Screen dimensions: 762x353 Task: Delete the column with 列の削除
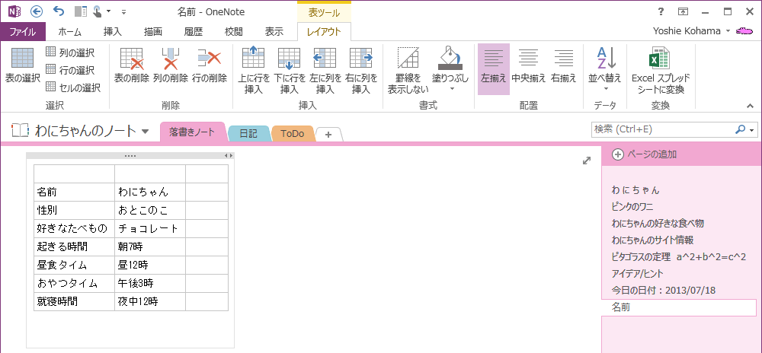point(170,65)
